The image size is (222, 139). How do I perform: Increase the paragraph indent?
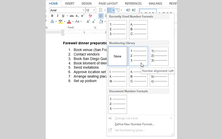coord(134,10)
